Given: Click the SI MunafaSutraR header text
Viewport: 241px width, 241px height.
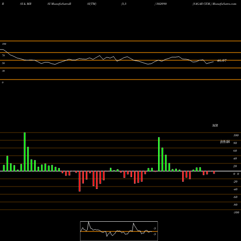Looking at the screenshot, I should point(59,4).
